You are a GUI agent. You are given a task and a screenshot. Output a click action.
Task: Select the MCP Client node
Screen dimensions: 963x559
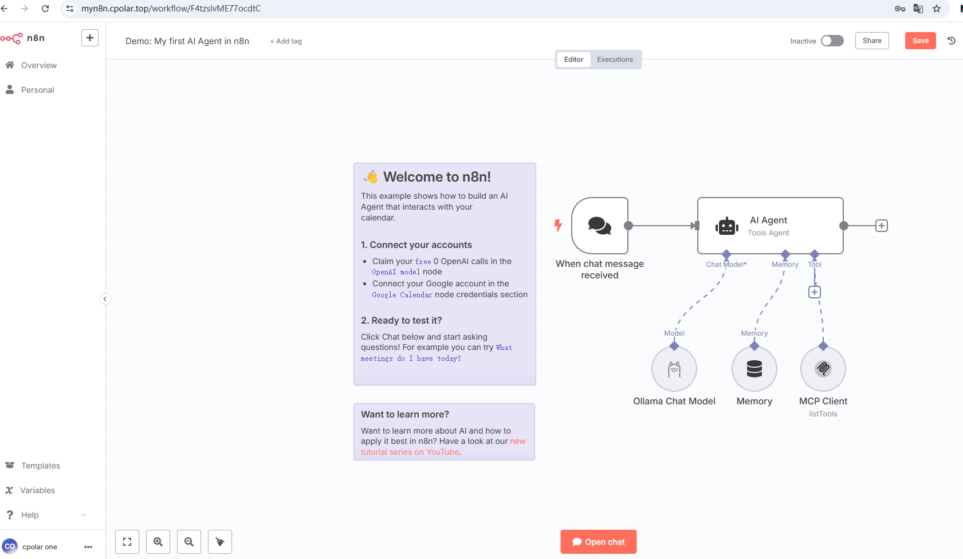pos(823,369)
